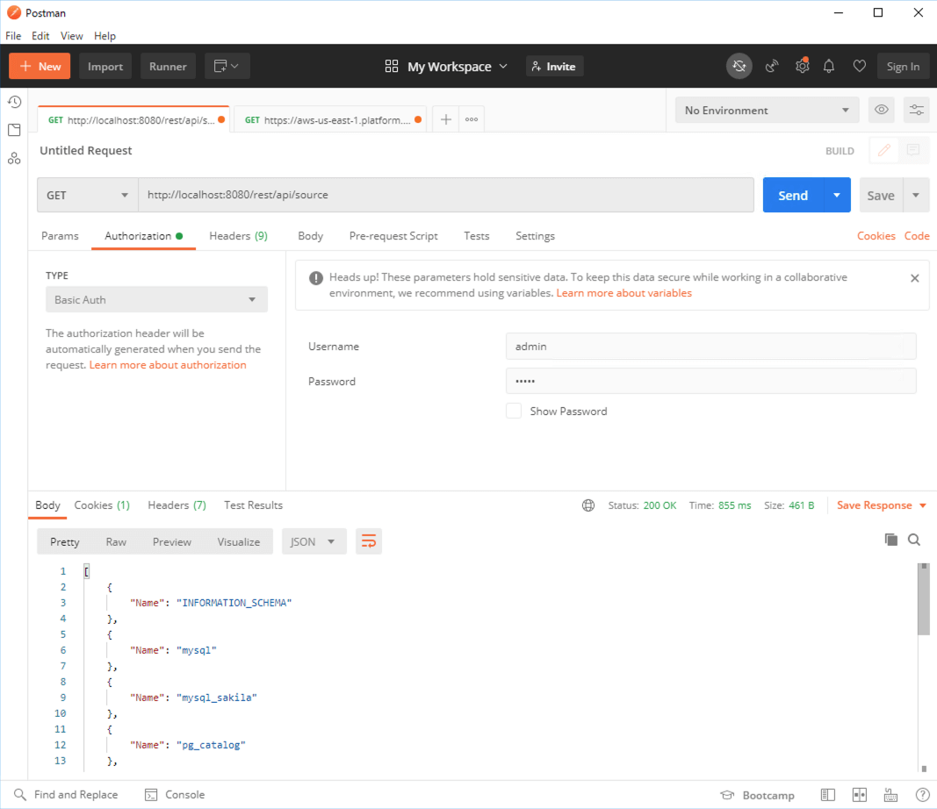Open the No Environment dropdown
The height and width of the screenshot is (809, 937).
(766, 110)
